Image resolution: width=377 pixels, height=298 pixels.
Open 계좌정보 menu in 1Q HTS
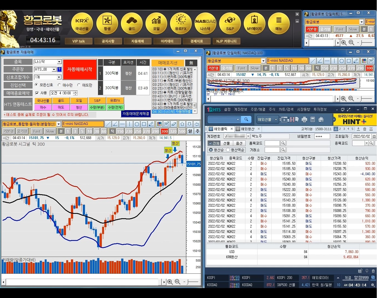coord(241,110)
